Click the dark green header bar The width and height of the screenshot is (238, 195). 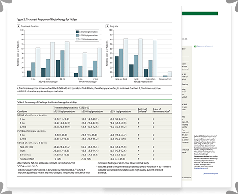point(200,13)
